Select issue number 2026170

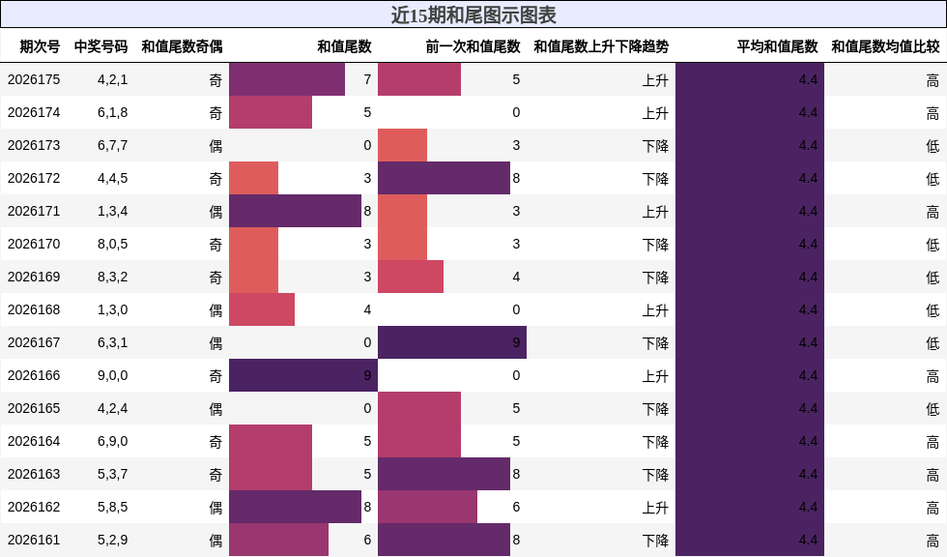[x=34, y=244]
